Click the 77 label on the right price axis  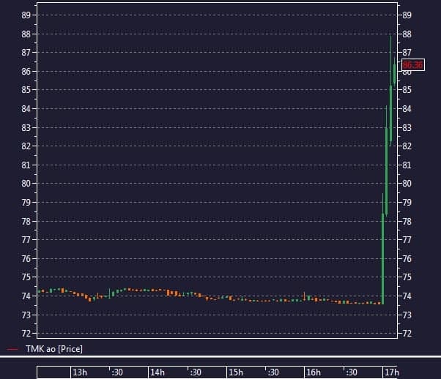tap(407, 240)
